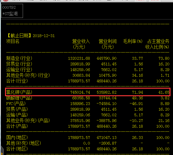Click the 营业利润(万元) column header
Screen dimensions: 173x155
pos(107,44)
